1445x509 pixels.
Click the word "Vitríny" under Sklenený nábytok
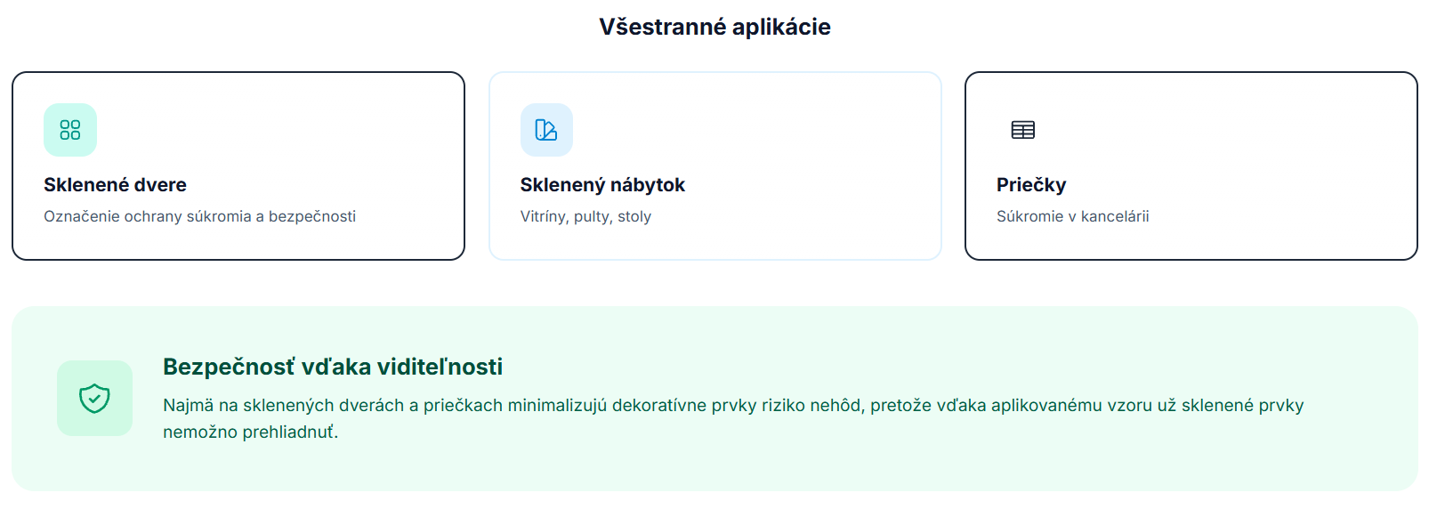[x=543, y=216]
